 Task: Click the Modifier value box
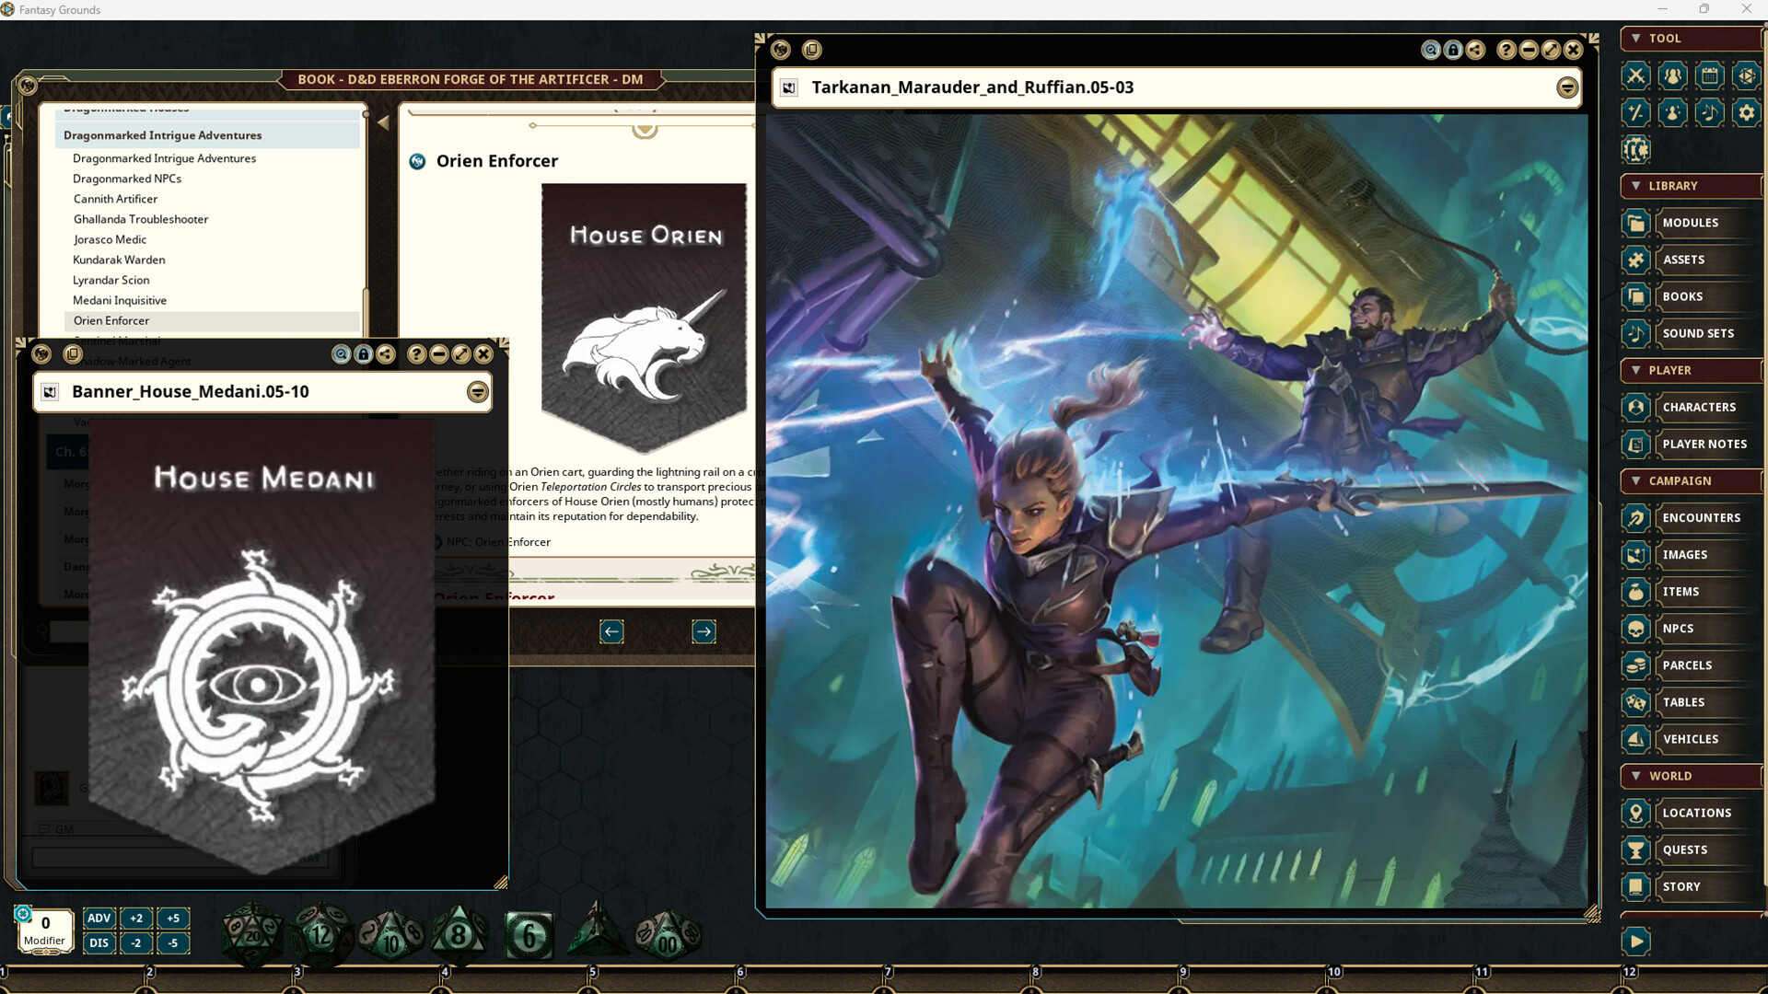coord(44,924)
